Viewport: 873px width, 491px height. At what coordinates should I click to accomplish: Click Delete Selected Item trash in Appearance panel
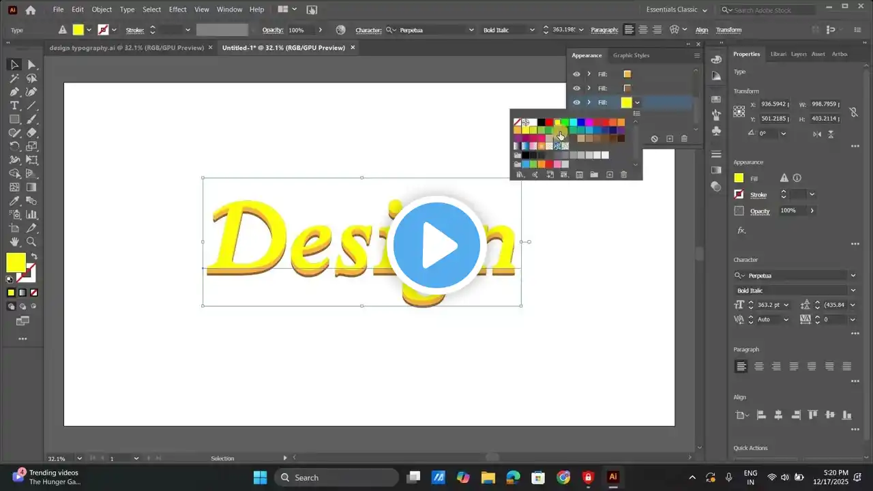click(x=684, y=139)
